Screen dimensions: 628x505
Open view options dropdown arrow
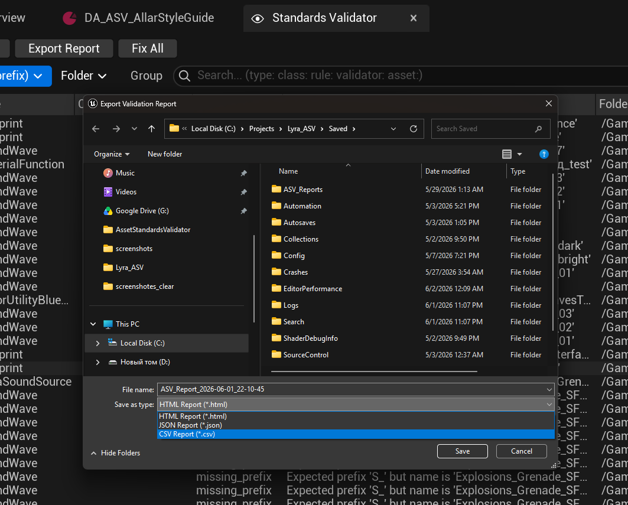coord(519,154)
